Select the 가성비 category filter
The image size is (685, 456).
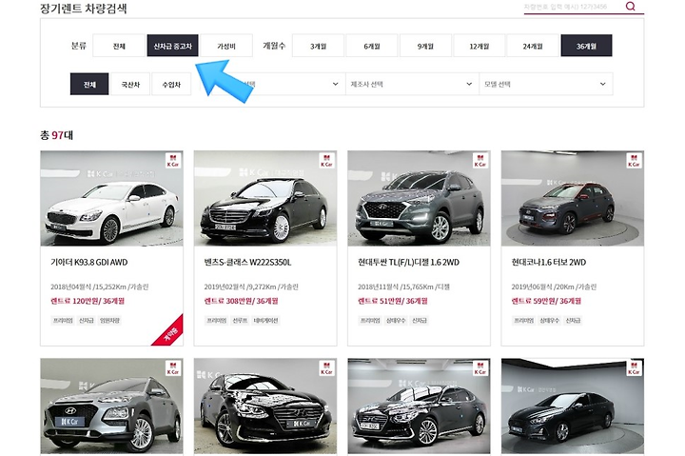click(226, 46)
